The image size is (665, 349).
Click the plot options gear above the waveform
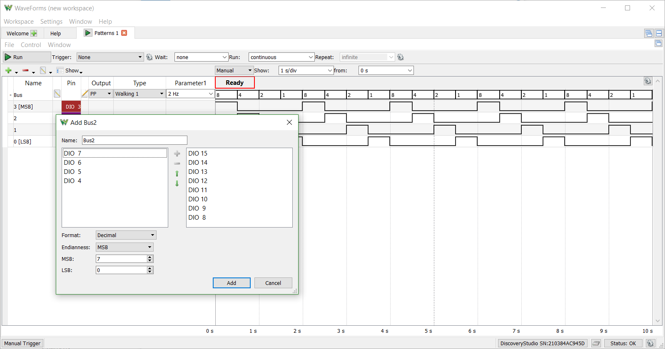point(648,81)
